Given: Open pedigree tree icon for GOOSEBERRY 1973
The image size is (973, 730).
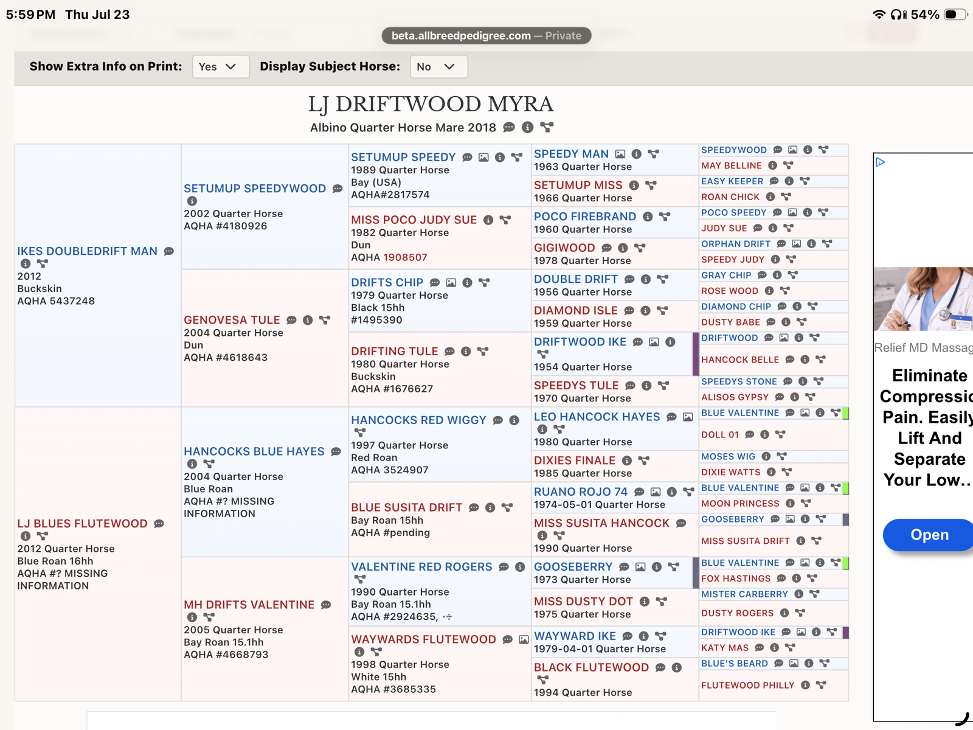Looking at the screenshot, I should (x=673, y=567).
